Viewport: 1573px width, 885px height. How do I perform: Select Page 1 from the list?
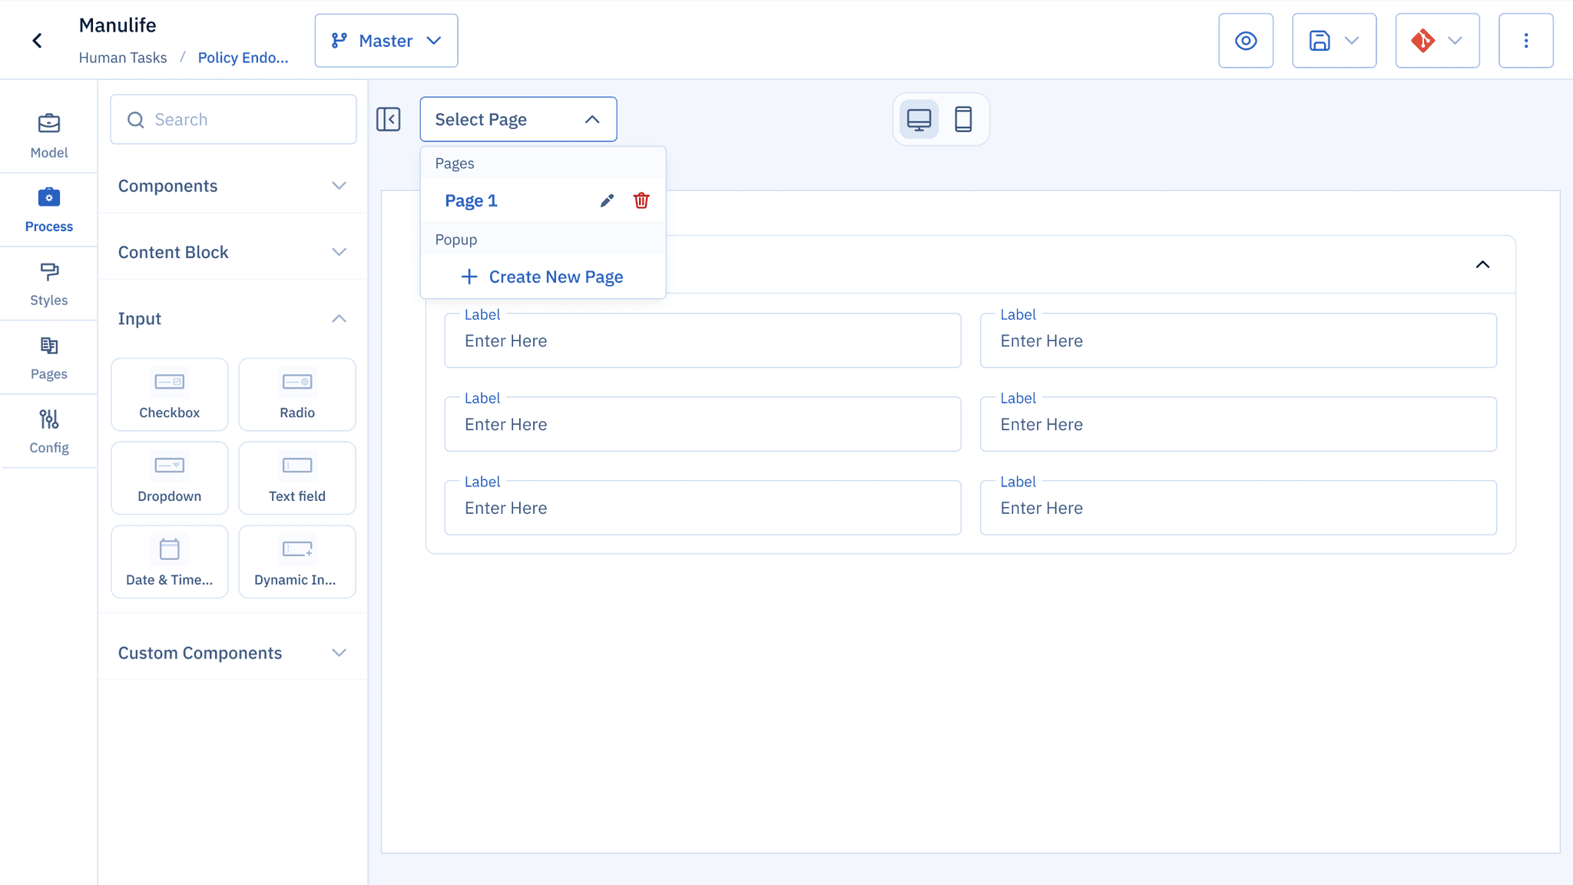472,201
